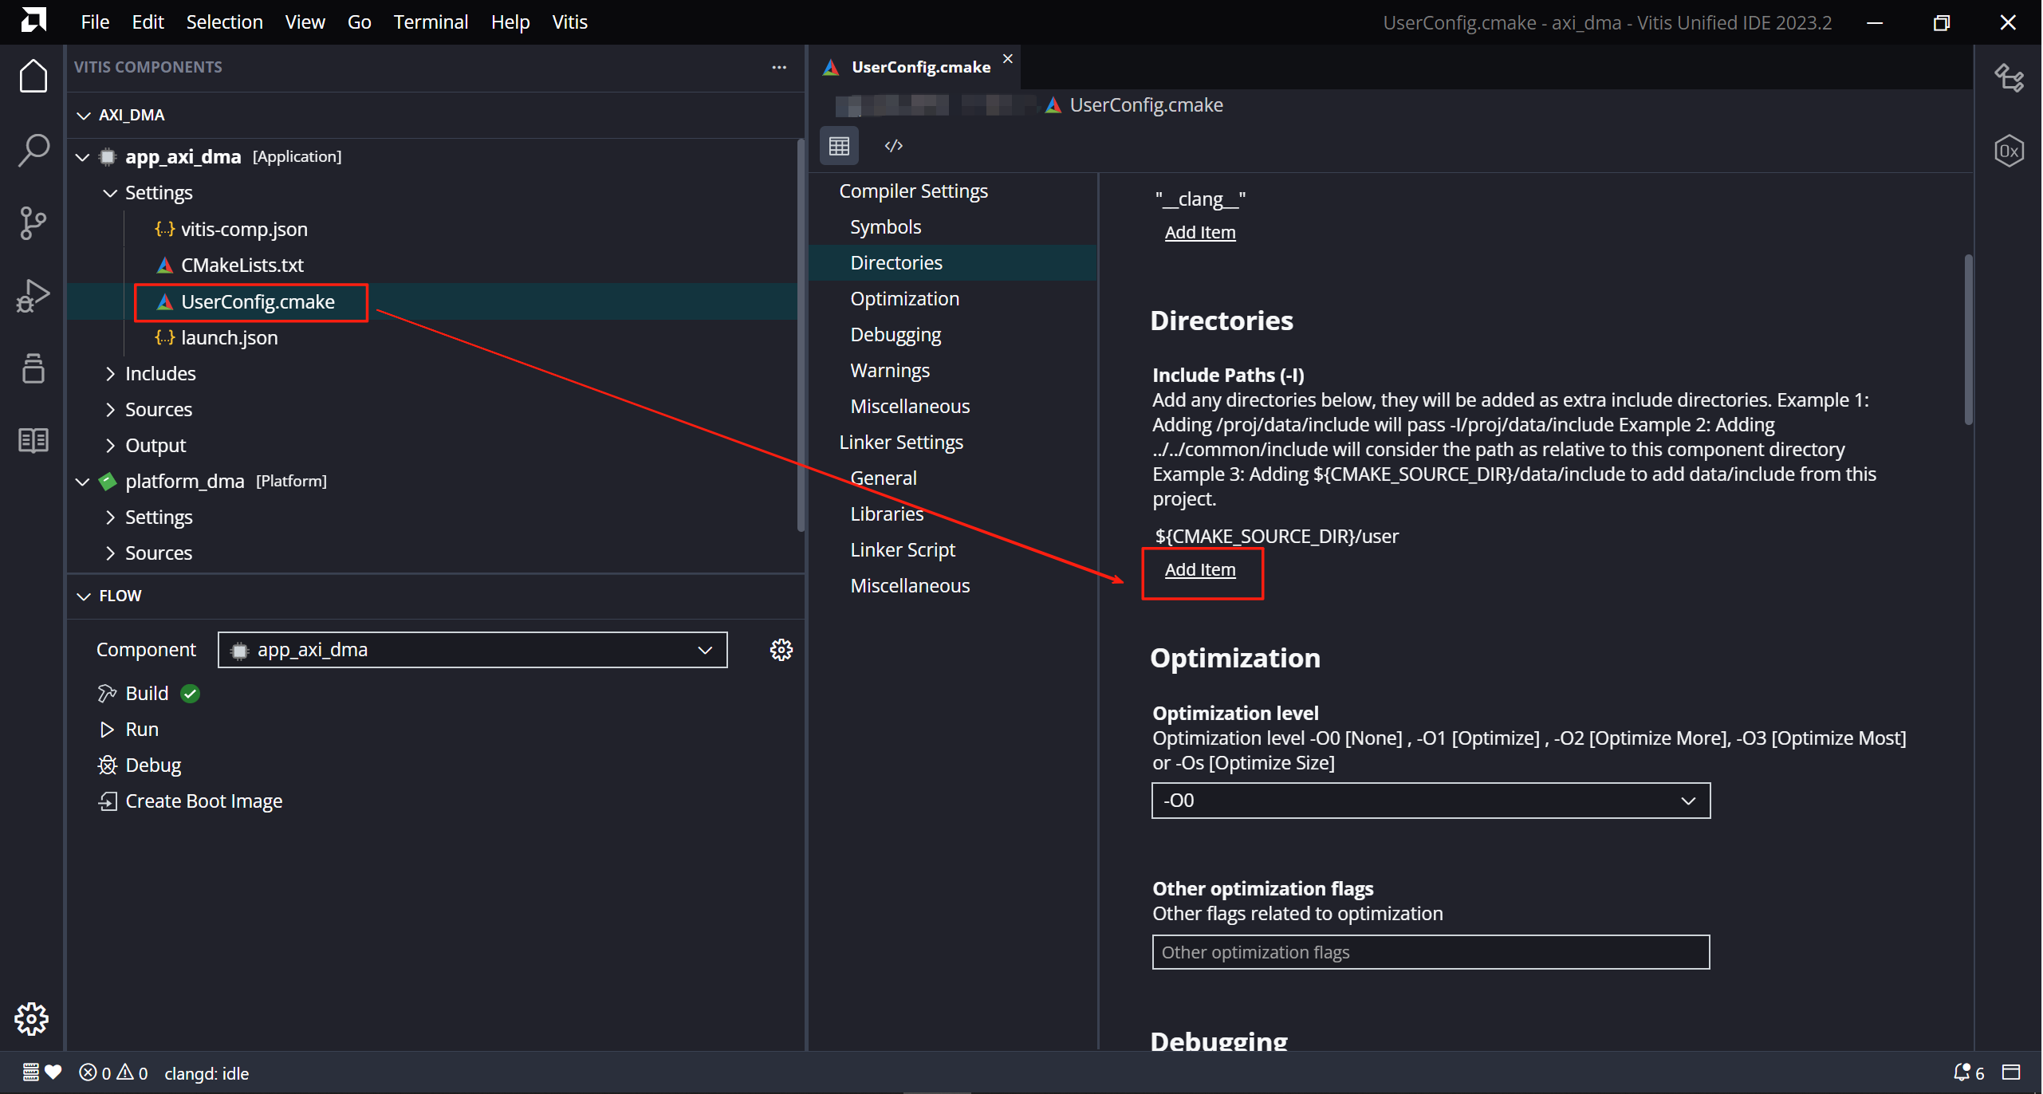This screenshot has height=1094, width=2043.
Task: Close the UserConfig.cmake editor tab
Action: [x=1008, y=59]
